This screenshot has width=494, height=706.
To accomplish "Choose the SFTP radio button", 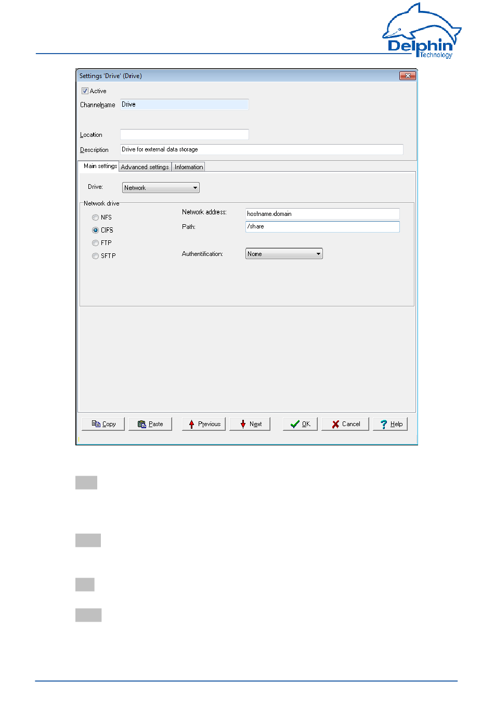I will [x=96, y=256].
